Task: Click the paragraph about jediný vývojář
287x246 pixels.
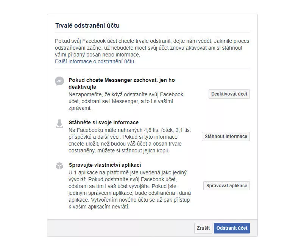Action: click(x=129, y=190)
